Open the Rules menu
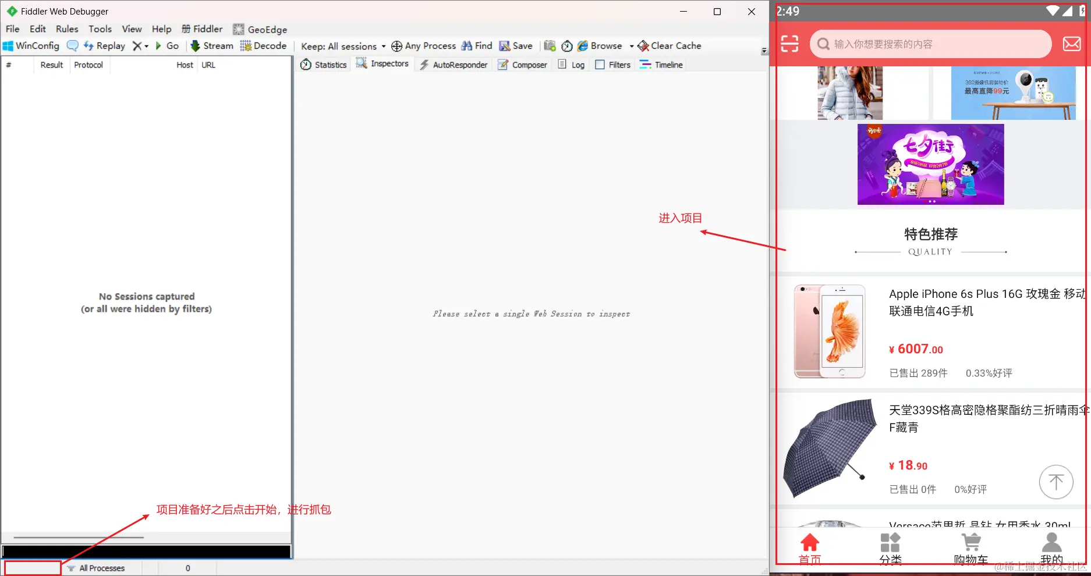Viewport: 1091px width, 576px height. click(67, 29)
